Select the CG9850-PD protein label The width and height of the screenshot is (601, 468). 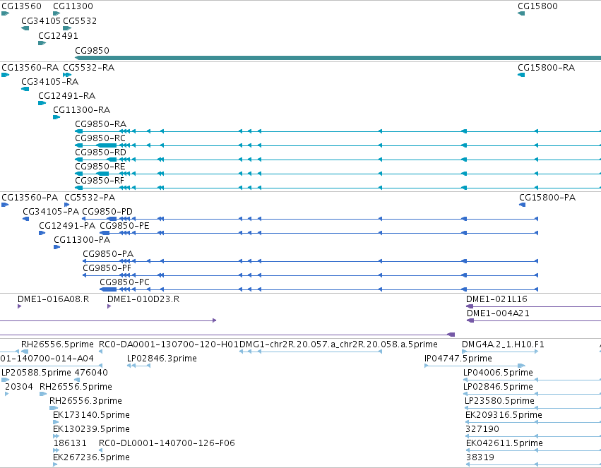pyautogui.click(x=107, y=212)
